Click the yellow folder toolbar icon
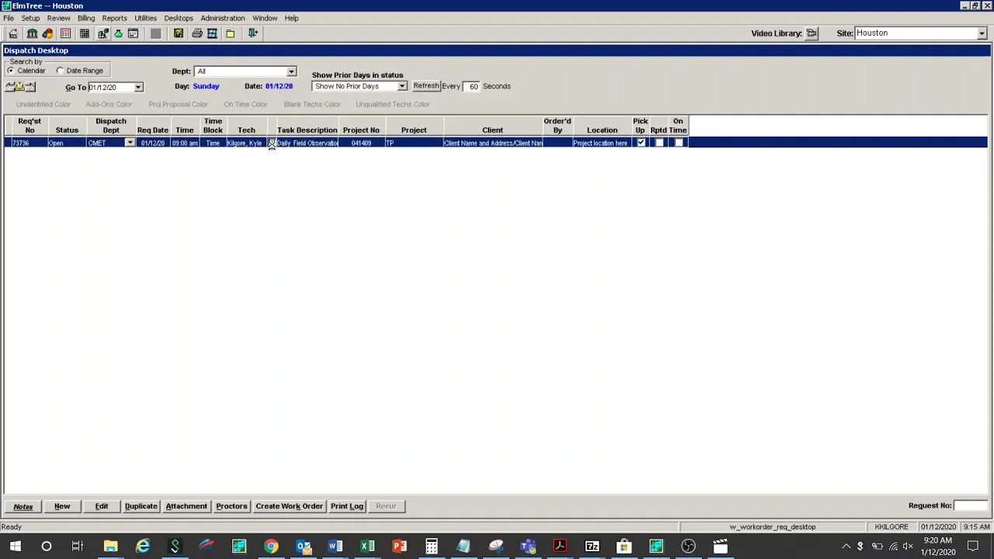Screen dimensions: 994x559 coord(231,33)
